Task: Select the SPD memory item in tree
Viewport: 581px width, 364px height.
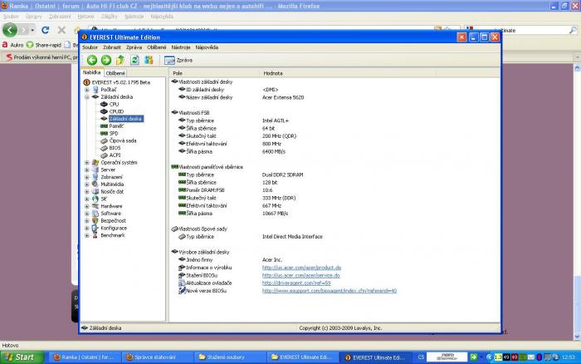Action: coord(114,133)
